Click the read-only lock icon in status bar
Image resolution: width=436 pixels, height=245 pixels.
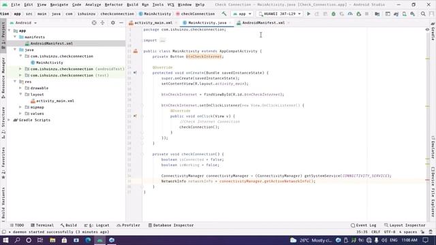pyautogui.click(x=422, y=232)
